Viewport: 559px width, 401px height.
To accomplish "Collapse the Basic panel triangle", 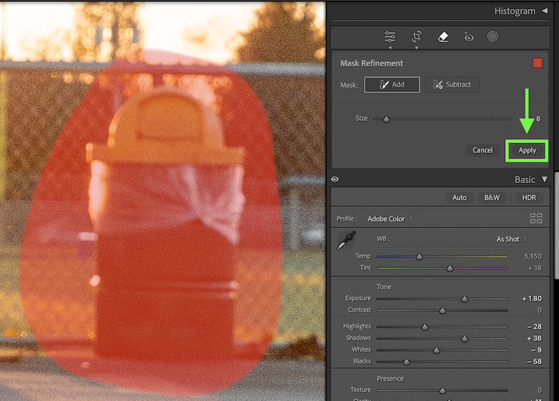I will point(544,180).
